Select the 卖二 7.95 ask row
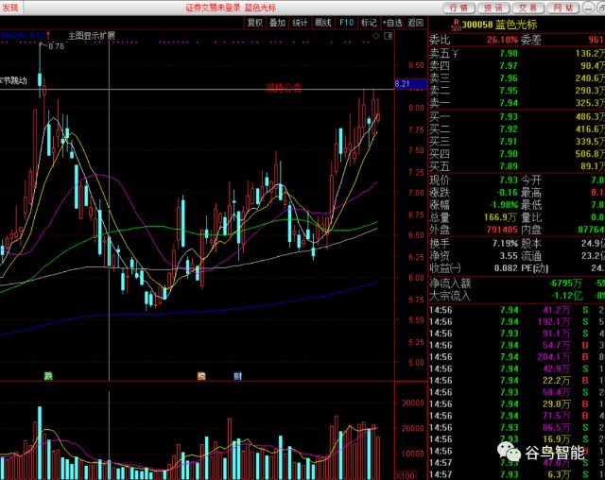Screen dimensions: 605x480 coord(517,90)
